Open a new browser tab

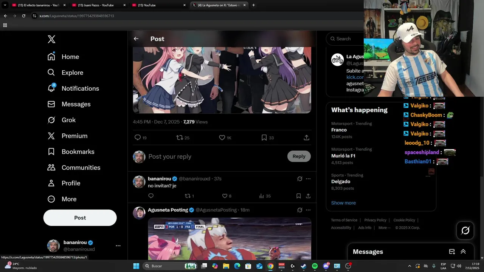253,5
